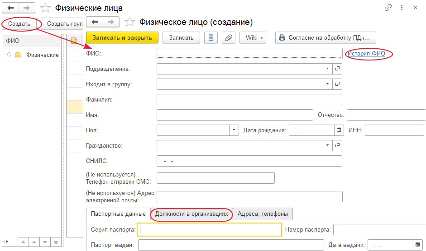426x251 pixels.
Task: Click the document icon column header
Action: coord(74,41)
